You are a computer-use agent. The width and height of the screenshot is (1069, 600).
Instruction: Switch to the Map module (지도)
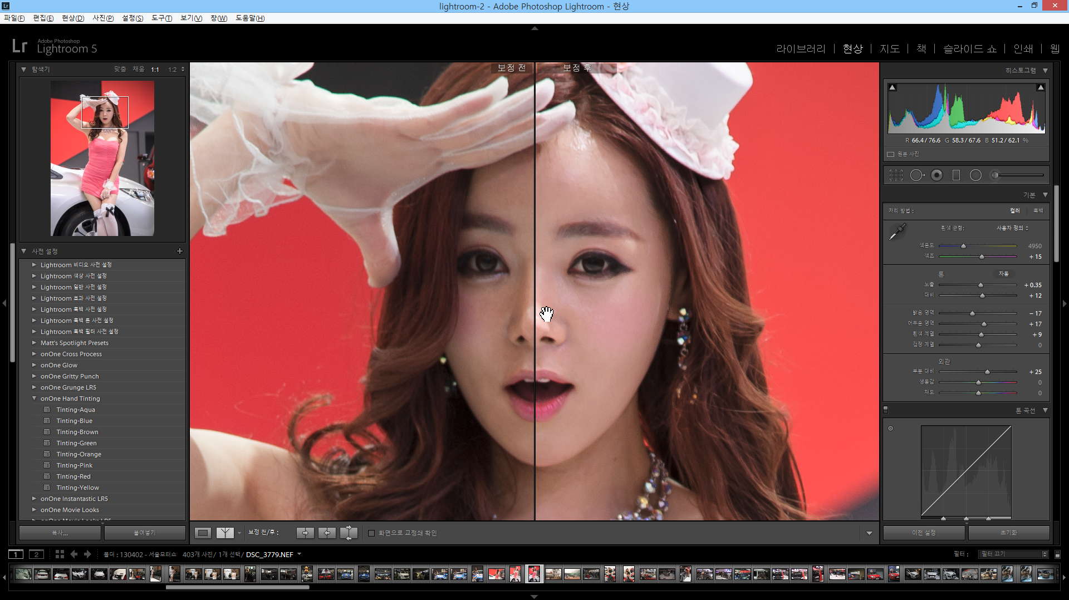pos(889,49)
